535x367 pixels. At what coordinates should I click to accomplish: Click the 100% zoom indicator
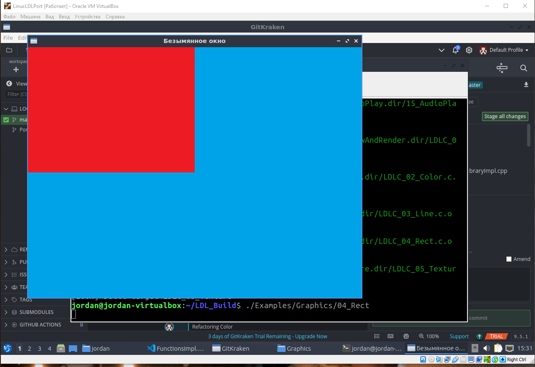429,336
